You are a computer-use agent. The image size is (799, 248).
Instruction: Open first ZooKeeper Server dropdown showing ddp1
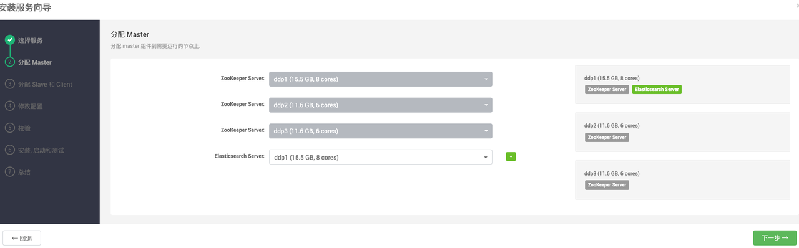click(x=381, y=79)
